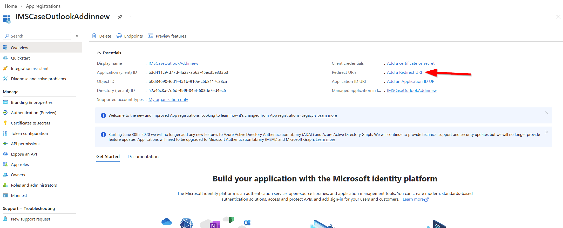
Task: Collapse the sidebar menu with the double chevron
Action: [77, 36]
